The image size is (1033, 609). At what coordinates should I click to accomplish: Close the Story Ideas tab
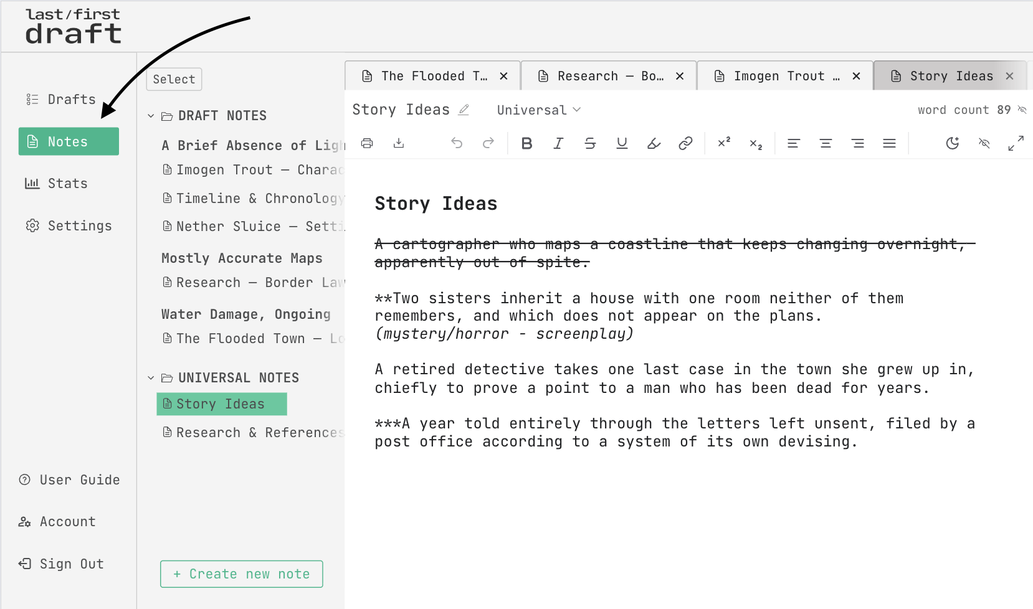point(1010,76)
